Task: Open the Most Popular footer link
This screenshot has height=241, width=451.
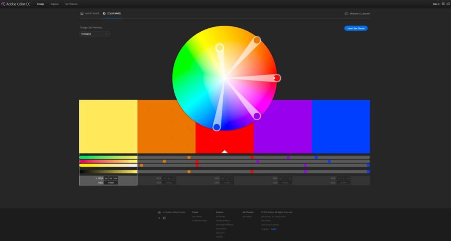Action: (x=221, y=229)
